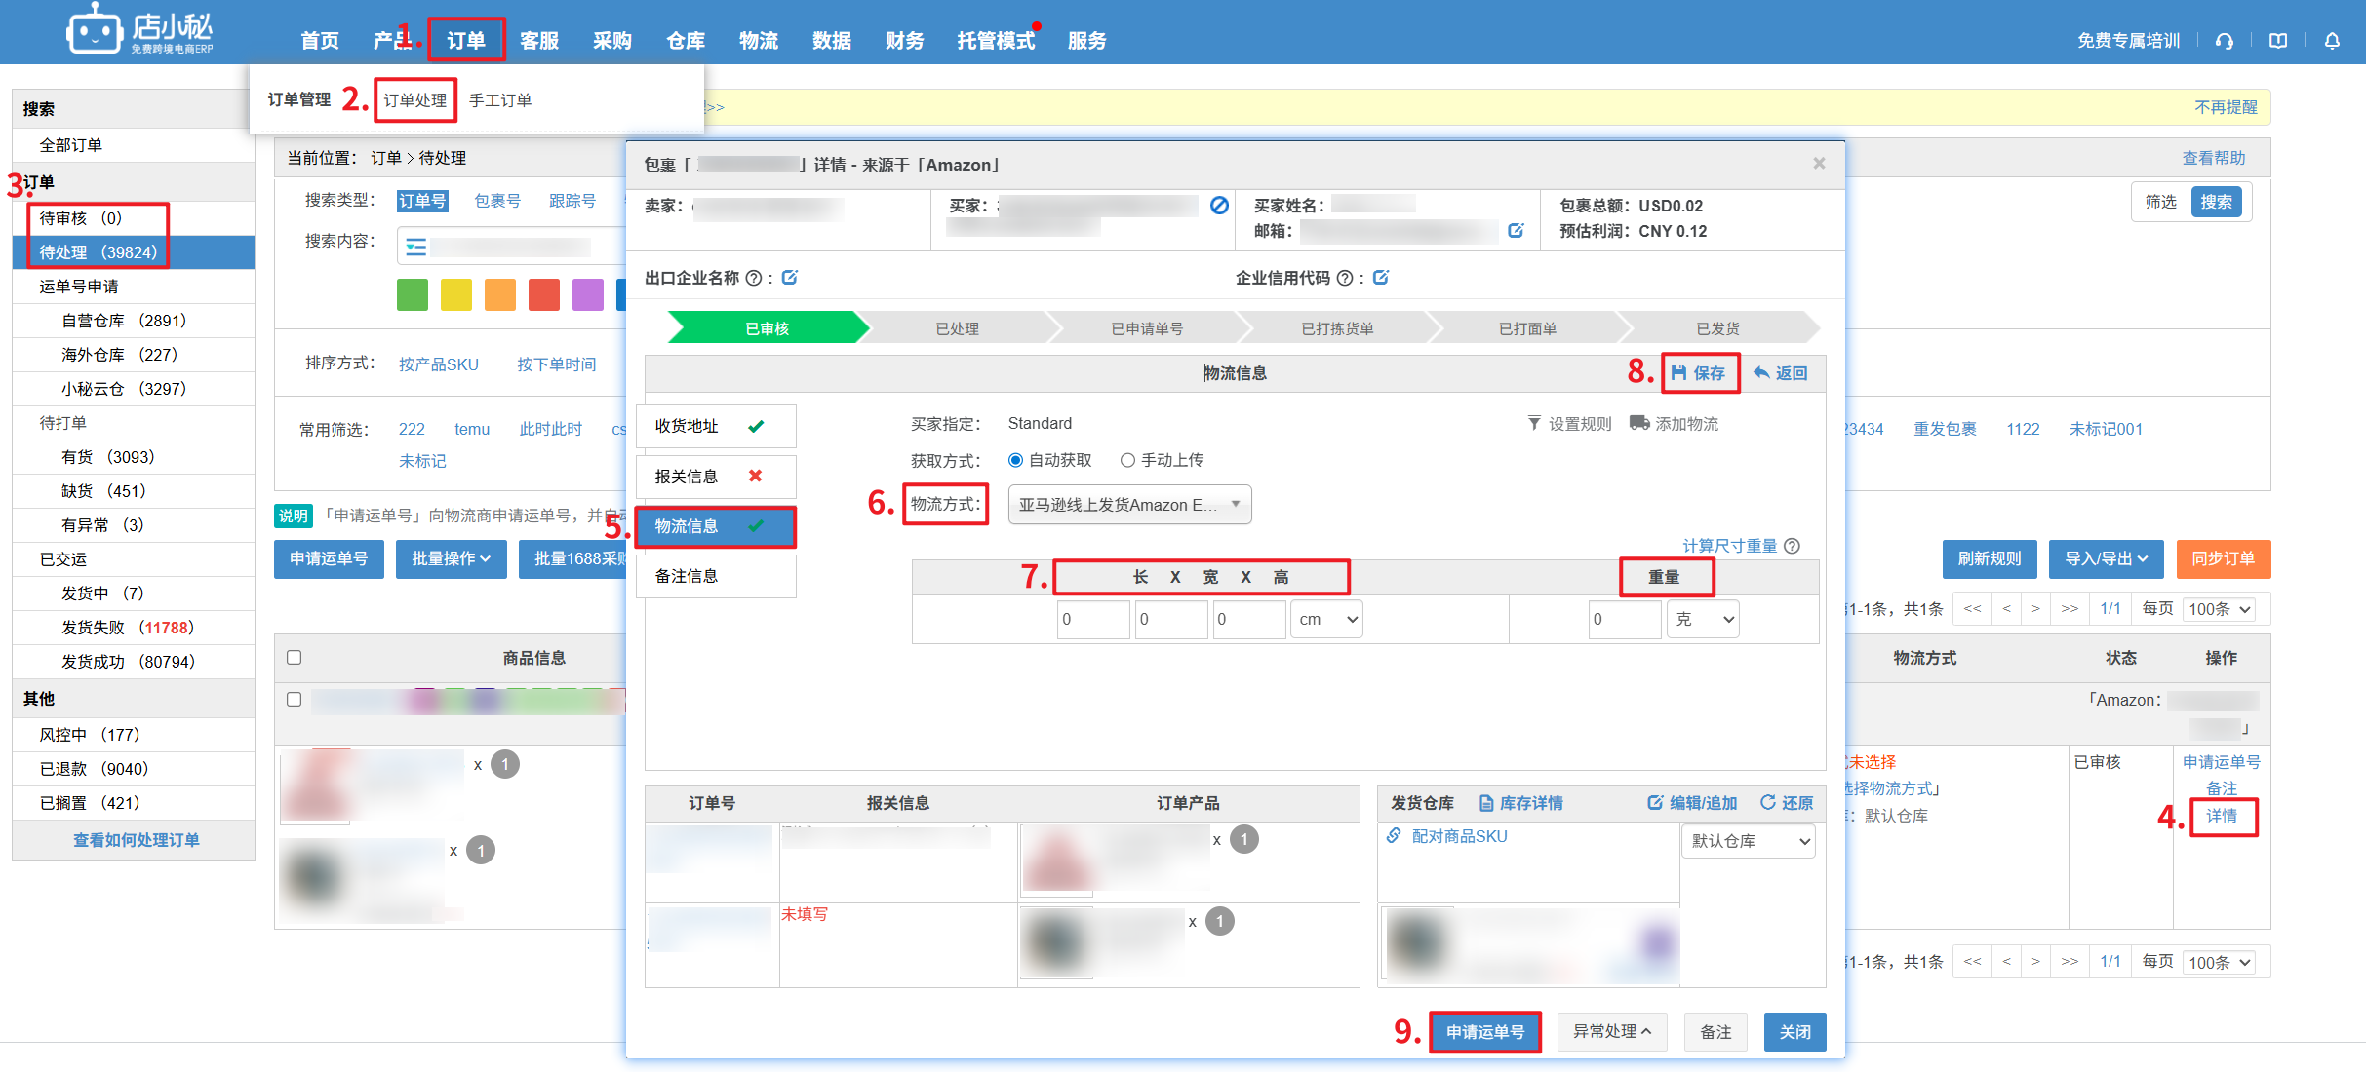Click the headset customer support icon
This screenshot has height=1072, width=2366.
(2225, 41)
